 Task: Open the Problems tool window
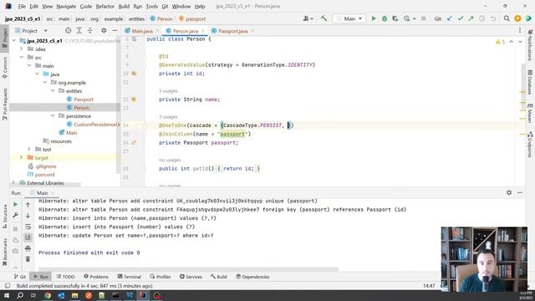96,277
